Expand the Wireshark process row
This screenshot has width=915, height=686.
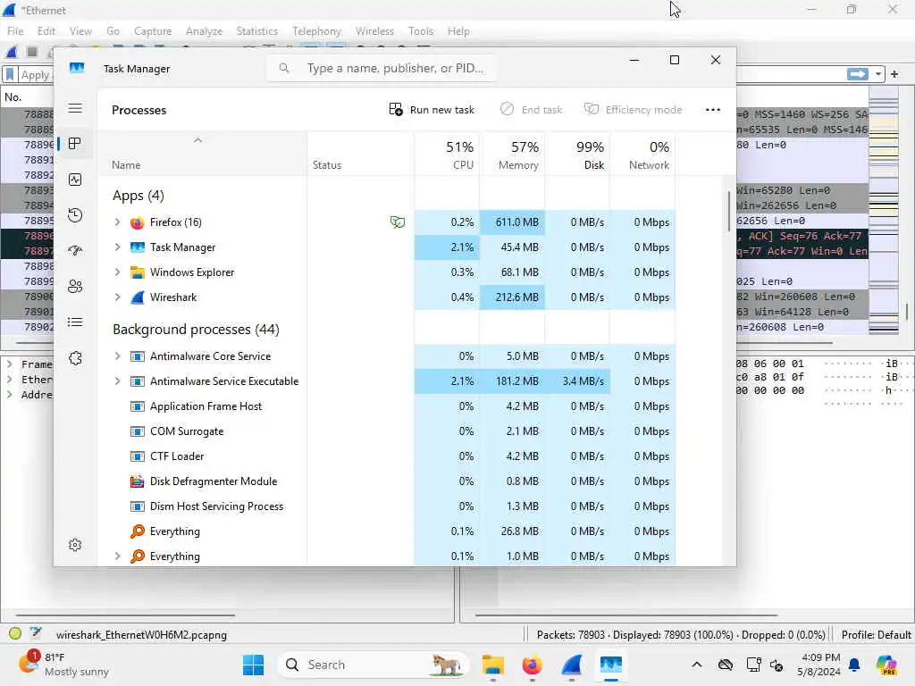click(117, 297)
